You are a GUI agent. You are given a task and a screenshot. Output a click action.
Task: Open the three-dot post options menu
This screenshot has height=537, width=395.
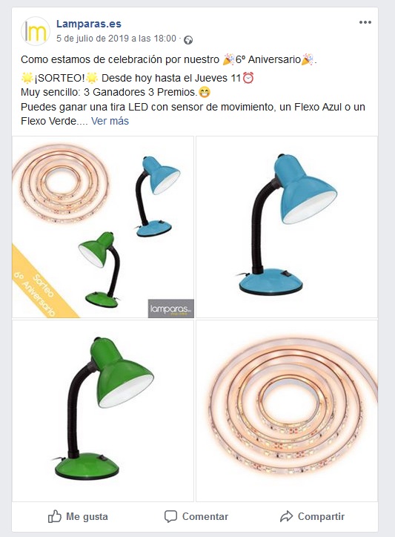(365, 22)
